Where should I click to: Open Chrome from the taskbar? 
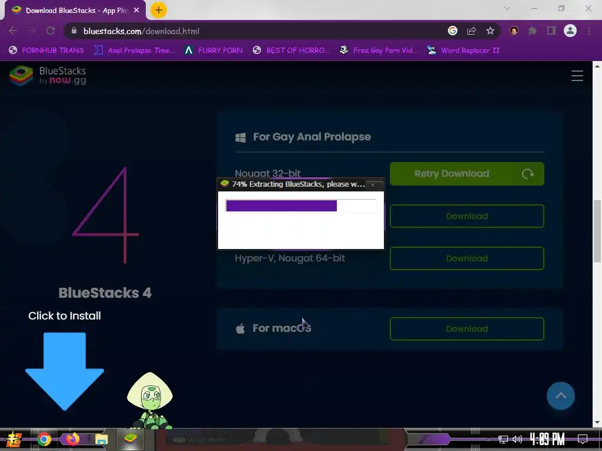tap(44, 439)
